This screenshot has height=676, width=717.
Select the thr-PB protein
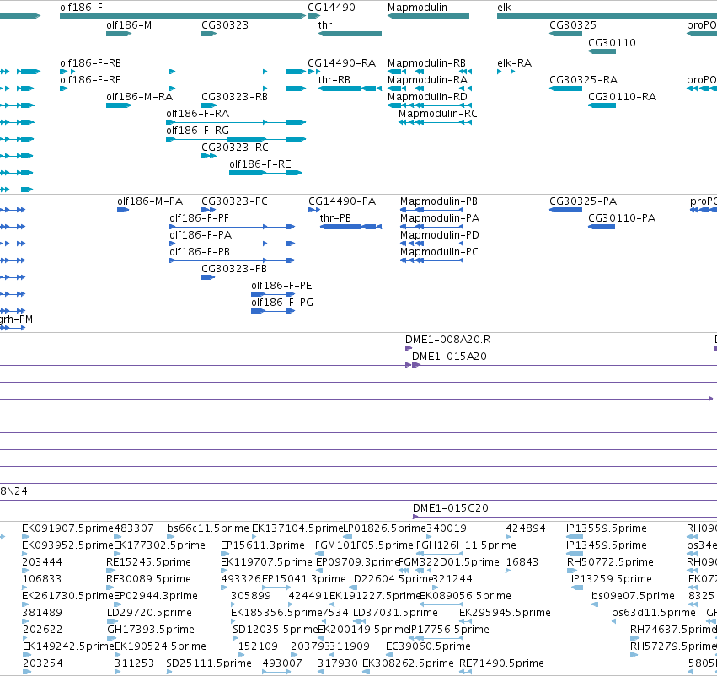[x=350, y=227]
